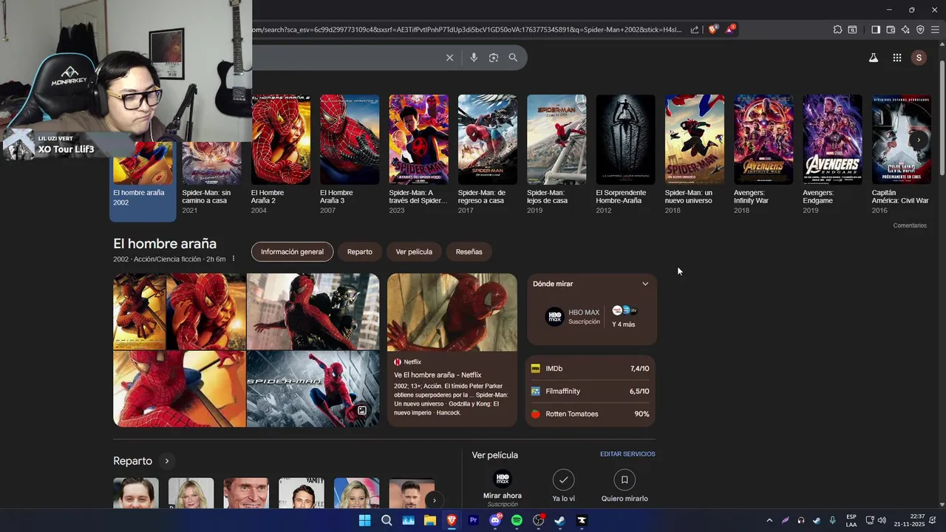The height and width of the screenshot is (532, 946).
Task: Mark the movie as 'Ya lo vi'
Action: tap(563, 486)
